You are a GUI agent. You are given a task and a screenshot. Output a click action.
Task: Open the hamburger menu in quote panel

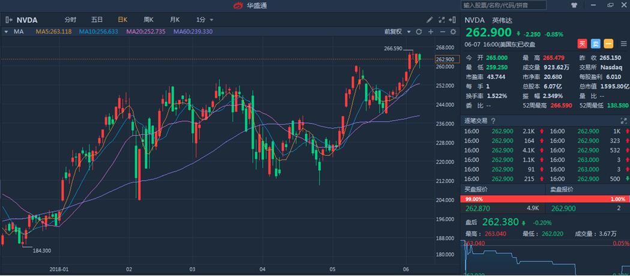pos(623,43)
